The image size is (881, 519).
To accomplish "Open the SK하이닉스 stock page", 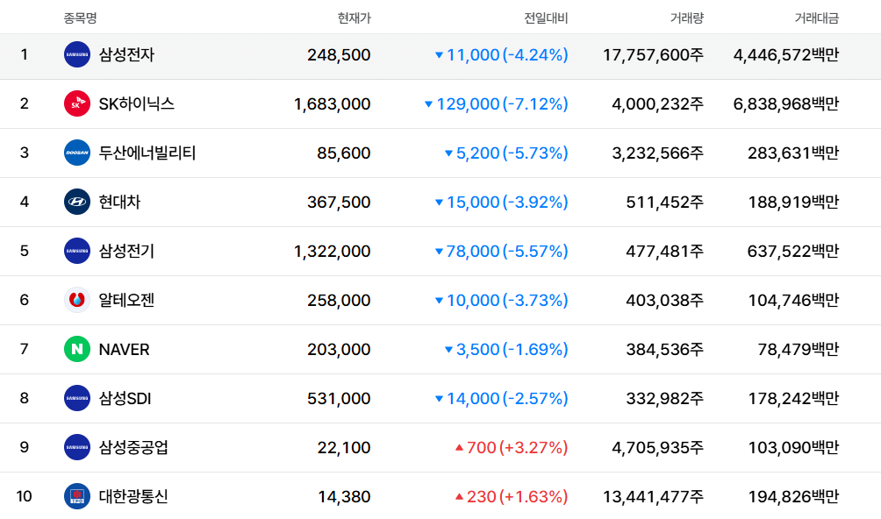I will coord(137,103).
